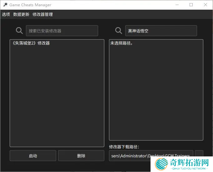Minimize the Game Cheats Manager window
Screen dimensions: 213x172
pyautogui.click(x=177, y=5)
